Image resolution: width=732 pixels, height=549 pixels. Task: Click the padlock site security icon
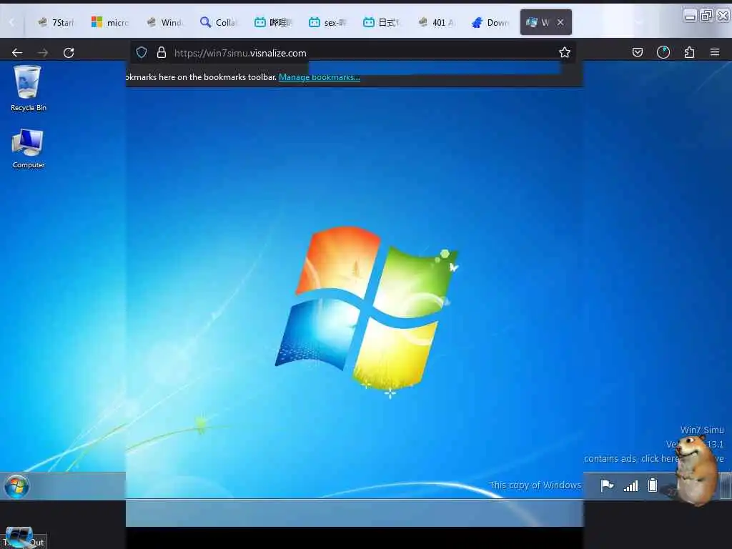162,53
